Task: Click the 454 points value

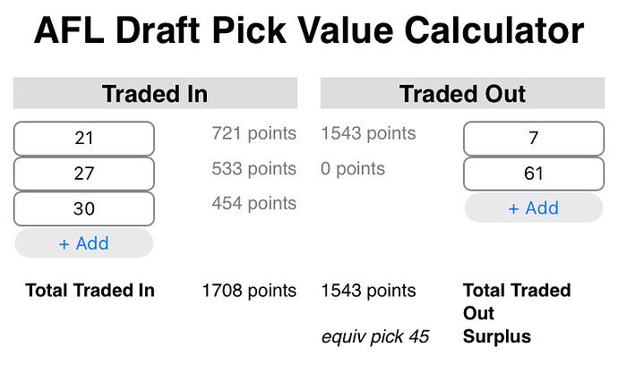Action: pyautogui.click(x=253, y=203)
